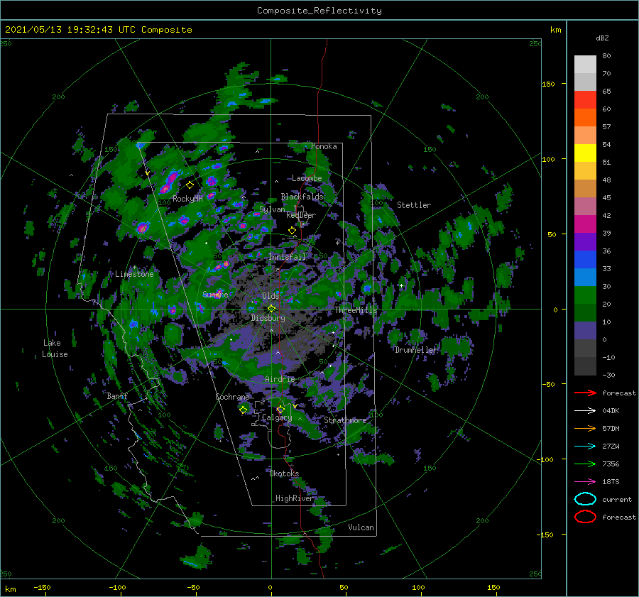Click the Didsbury label
The image size is (639, 597).
268,318
